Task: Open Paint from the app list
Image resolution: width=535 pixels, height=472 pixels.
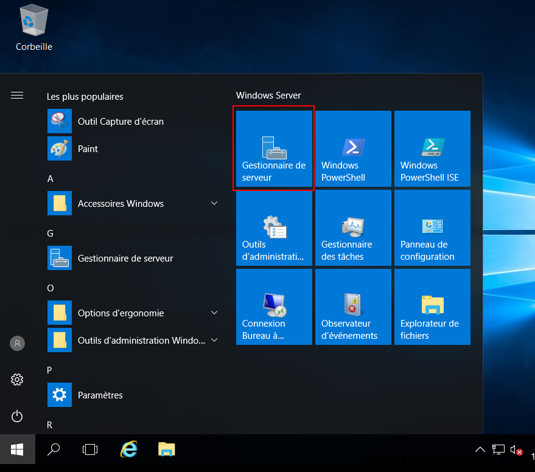Action: pyautogui.click(x=133, y=148)
